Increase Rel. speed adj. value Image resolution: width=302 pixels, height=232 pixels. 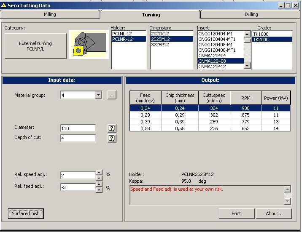[99, 172]
